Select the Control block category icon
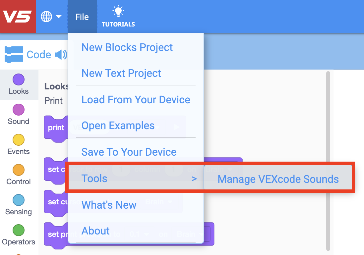 point(19,170)
